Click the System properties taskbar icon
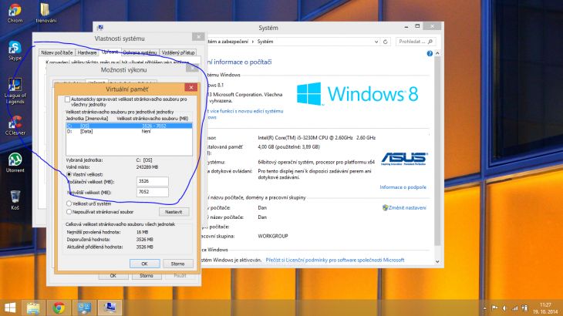The height and width of the screenshot is (316, 563). pyautogui.click(x=110, y=308)
